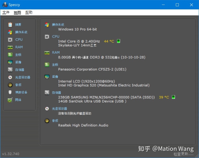Viewport: 199px width, 158px height.
Task: Click the 操作系统 Windows flag icon in sidebar
Action: tap(10, 32)
